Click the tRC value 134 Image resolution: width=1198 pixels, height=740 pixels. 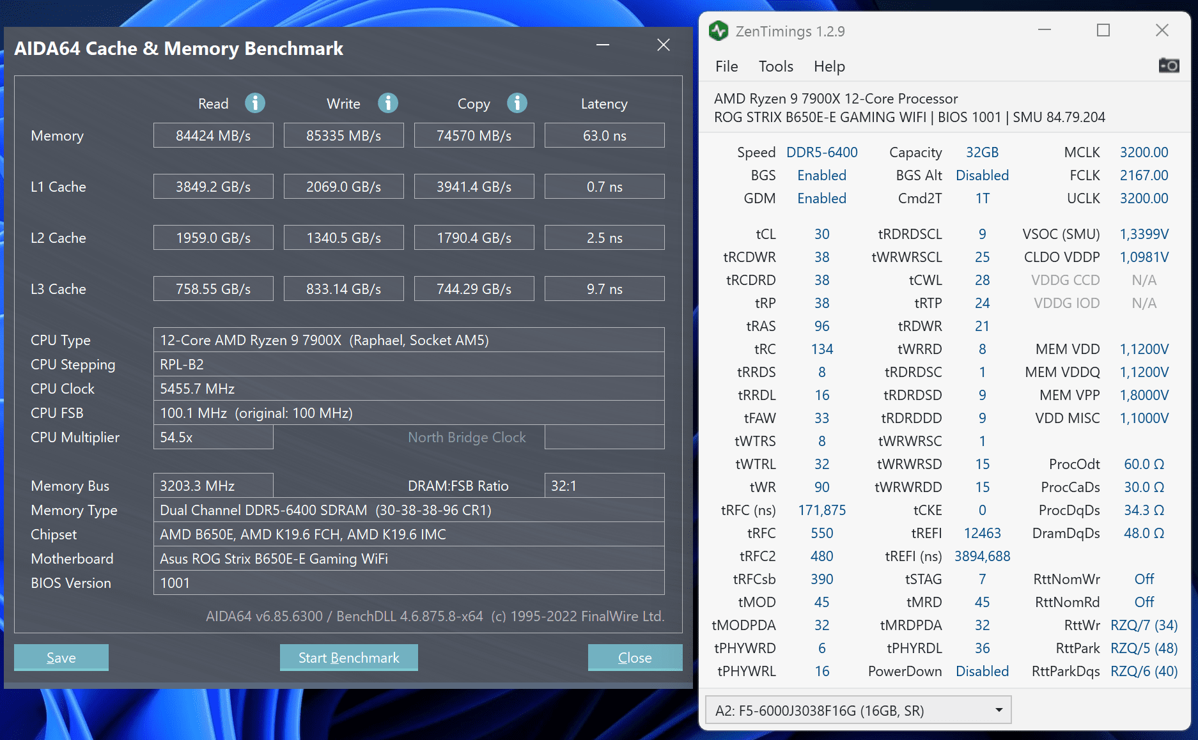coord(822,349)
